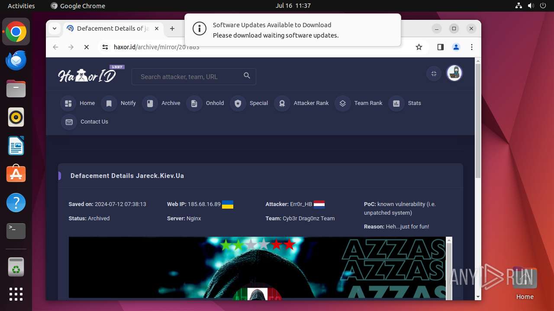The height and width of the screenshot is (311, 554).
Task: Open Chrome three-dot menu
Action: tap(472, 47)
